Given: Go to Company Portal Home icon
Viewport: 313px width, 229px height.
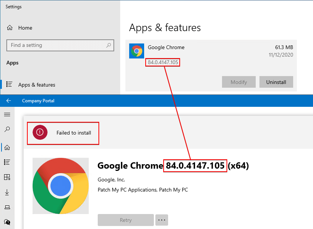Looking at the screenshot, I should tap(7, 147).
